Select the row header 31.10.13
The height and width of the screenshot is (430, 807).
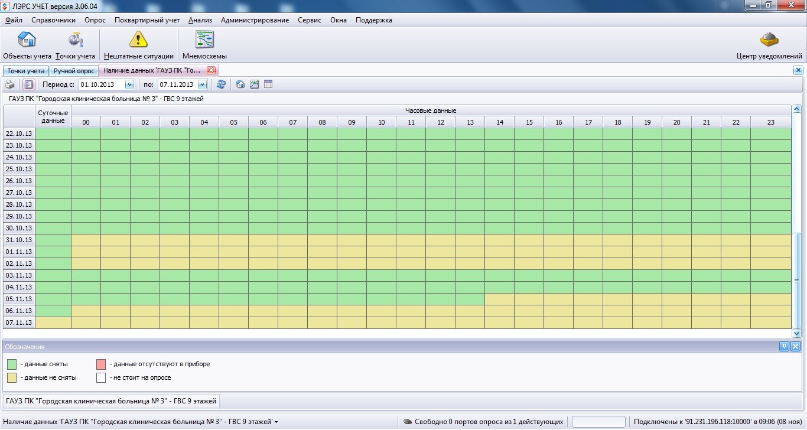point(19,240)
